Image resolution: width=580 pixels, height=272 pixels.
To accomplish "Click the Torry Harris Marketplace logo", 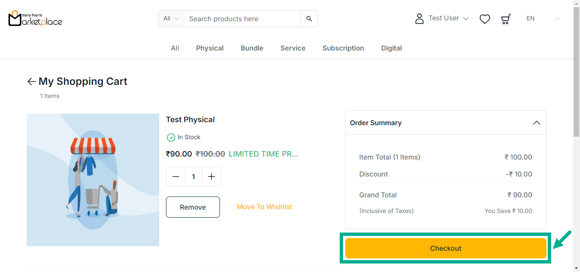I will [35, 19].
